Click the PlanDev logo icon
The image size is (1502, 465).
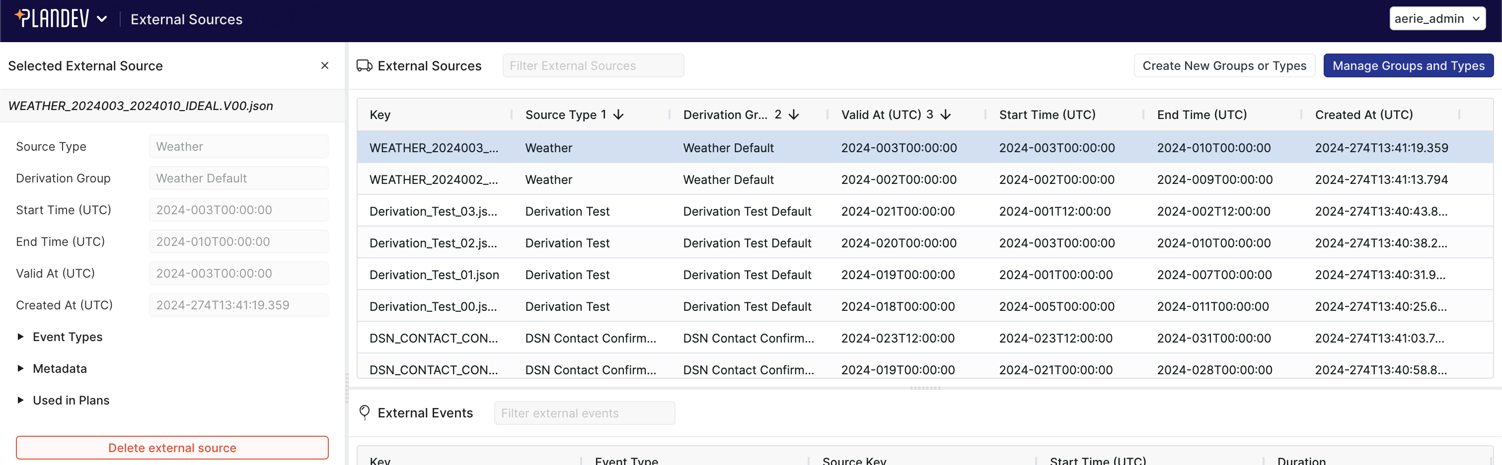point(51,19)
